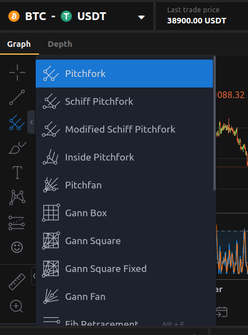The height and width of the screenshot is (335, 248).
Task: Open the XABCD pattern tools icon
Action: point(17,197)
